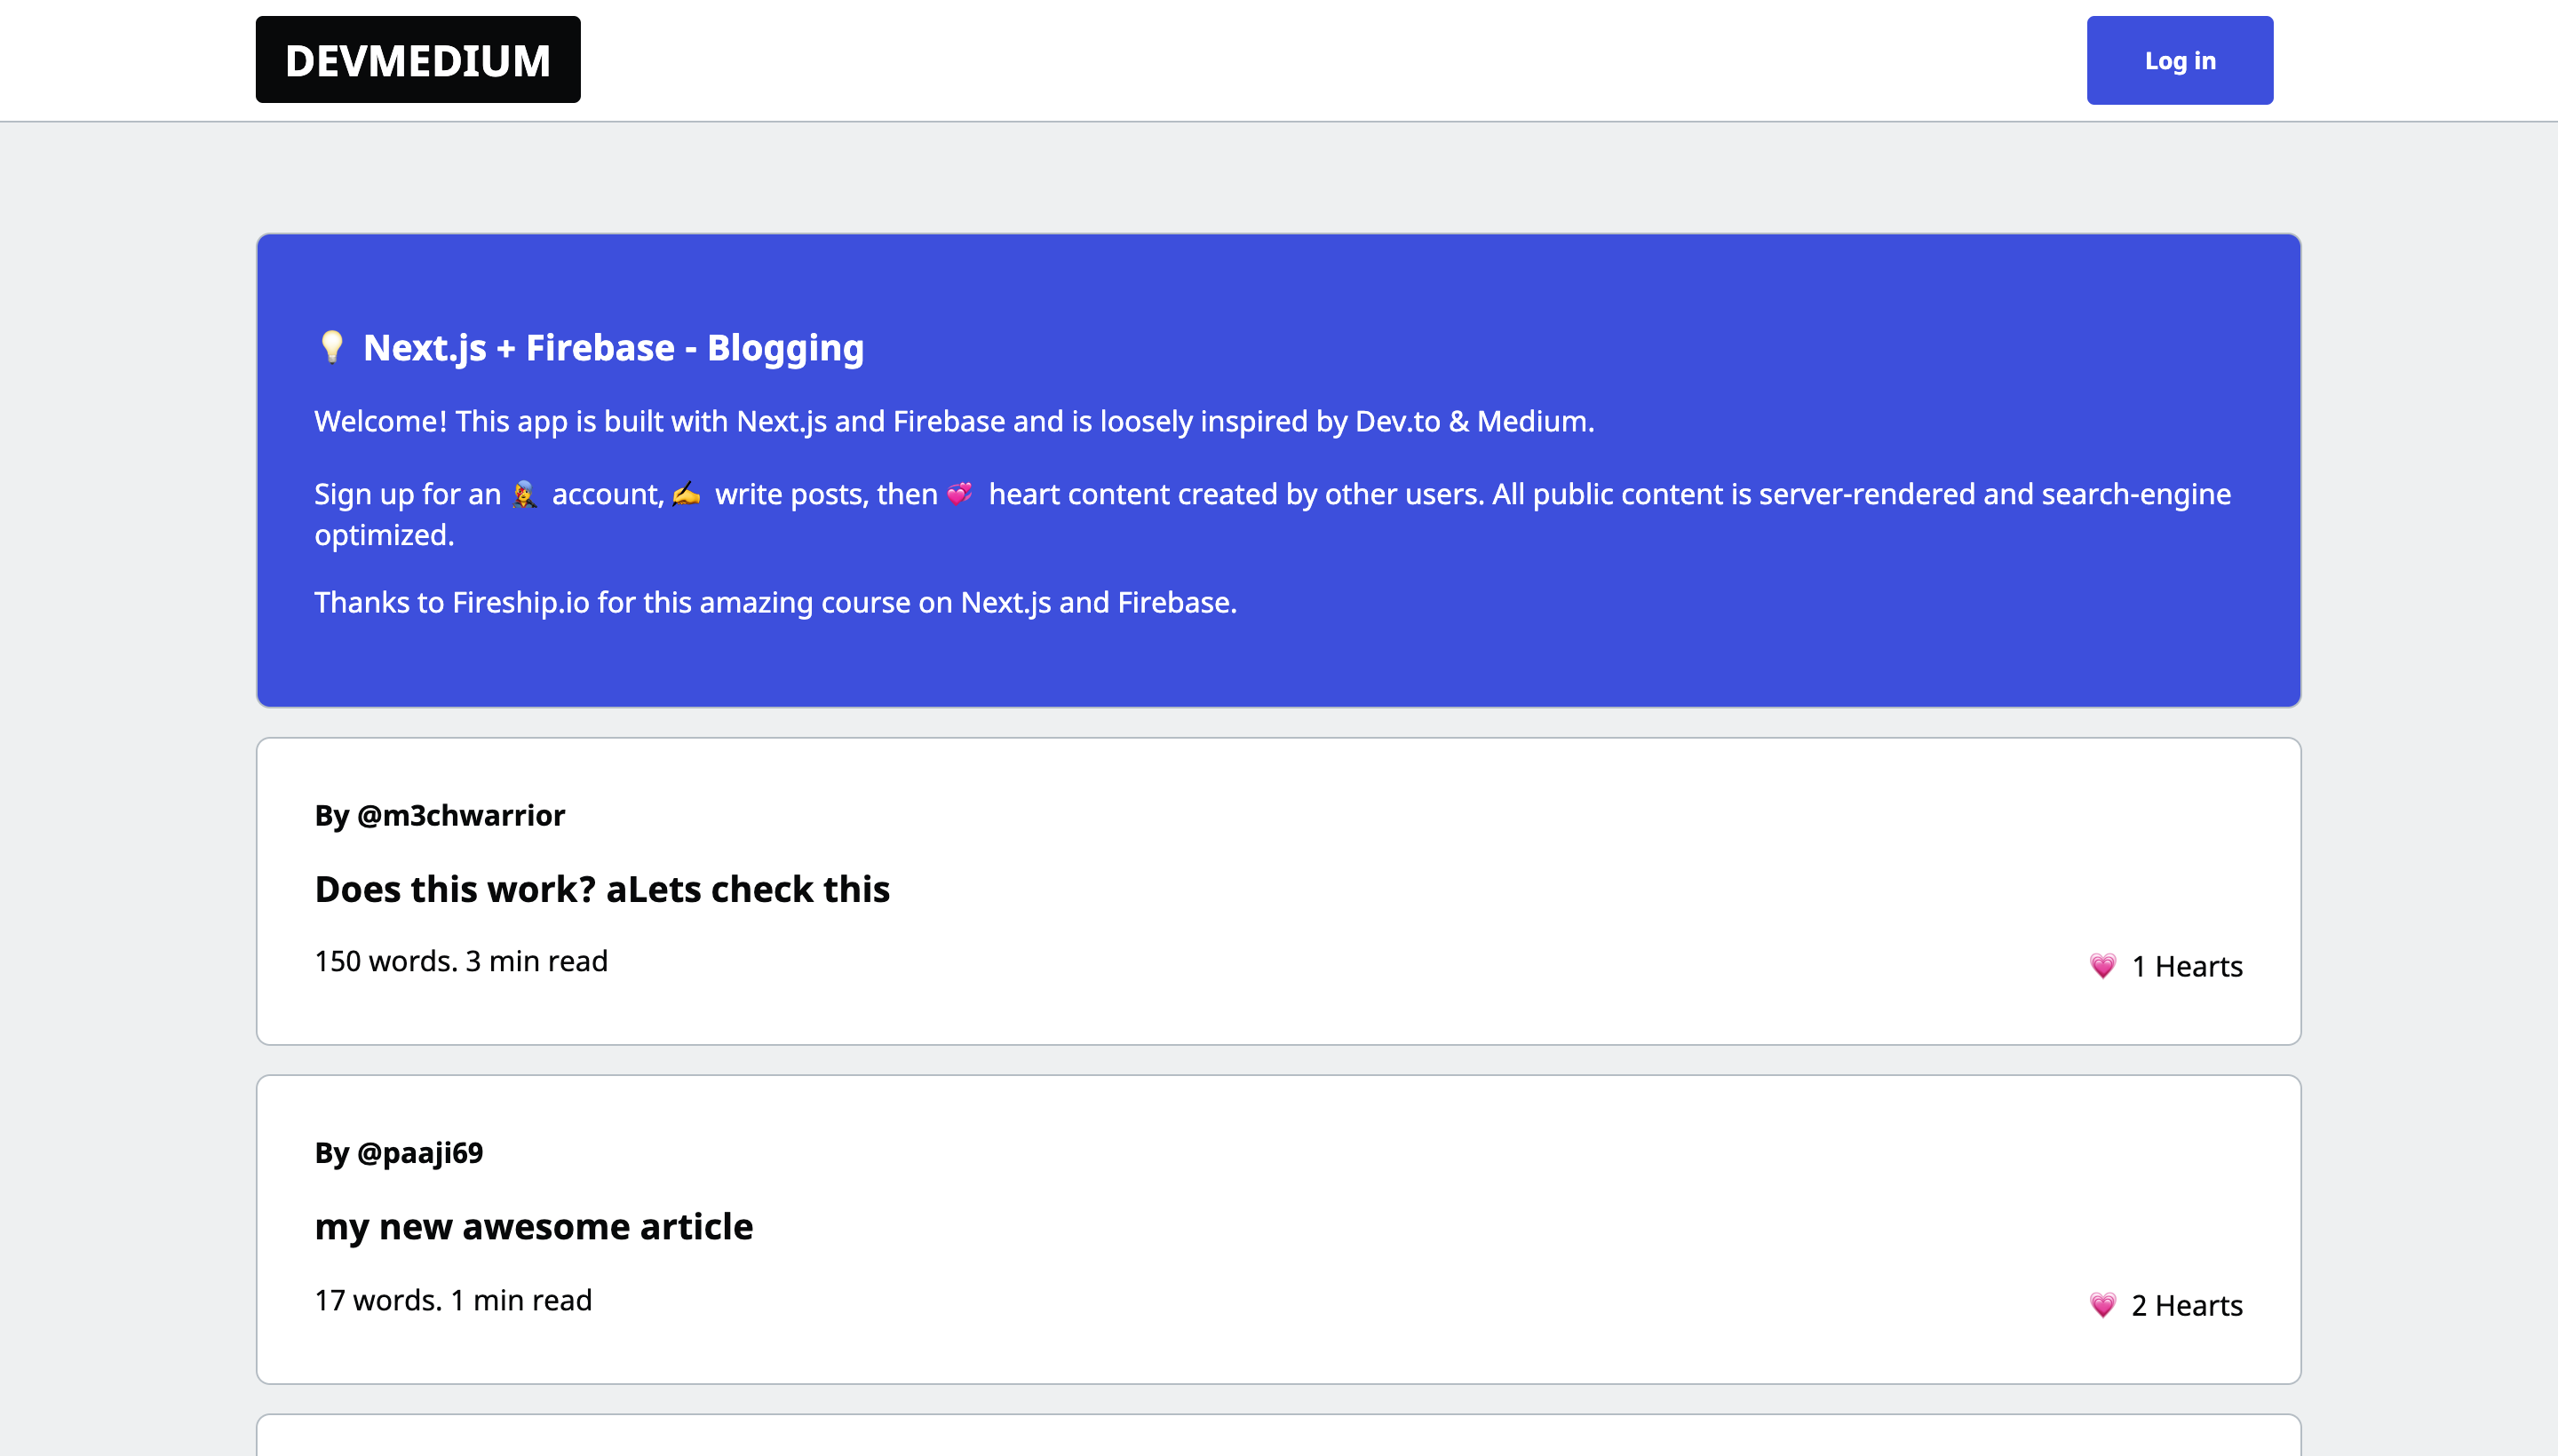The width and height of the screenshot is (2558, 1456).
Task: Click the writing hand emoji icon
Action: pyautogui.click(x=687, y=494)
